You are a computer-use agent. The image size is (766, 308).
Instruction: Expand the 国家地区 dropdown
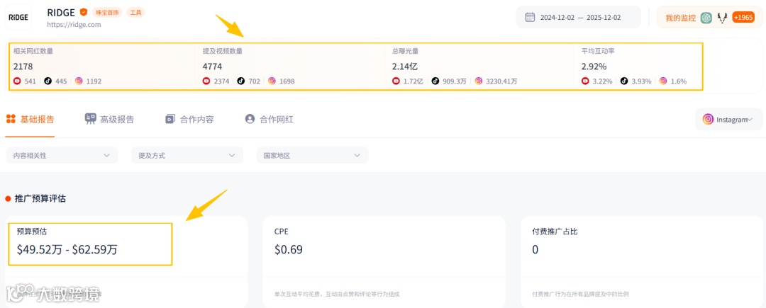pyautogui.click(x=313, y=156)
